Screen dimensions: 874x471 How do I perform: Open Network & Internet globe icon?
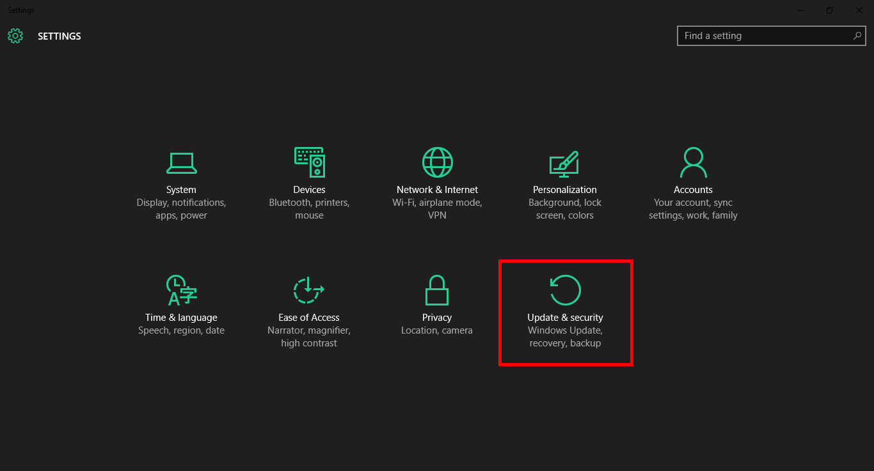coord(437,162)
